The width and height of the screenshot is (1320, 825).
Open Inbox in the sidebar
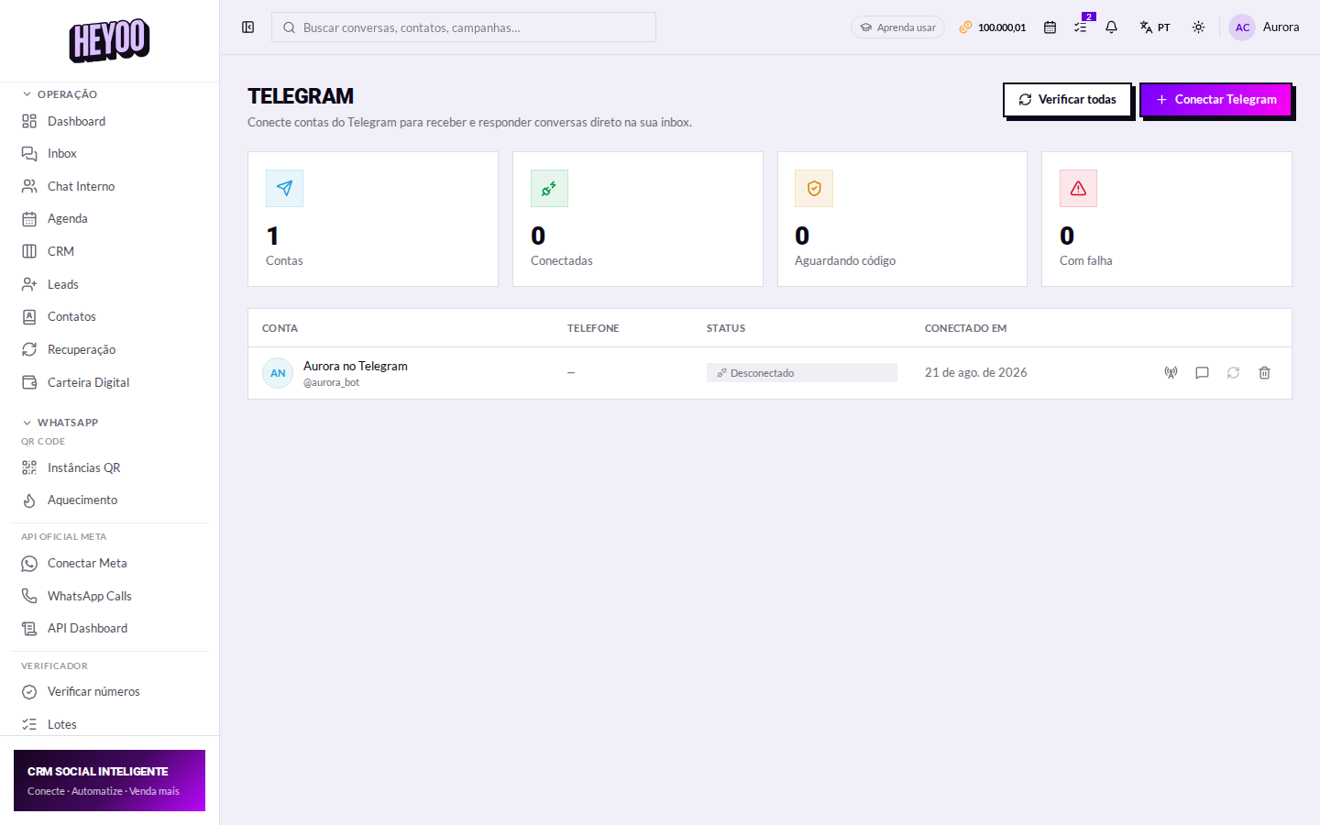[110, 154]
